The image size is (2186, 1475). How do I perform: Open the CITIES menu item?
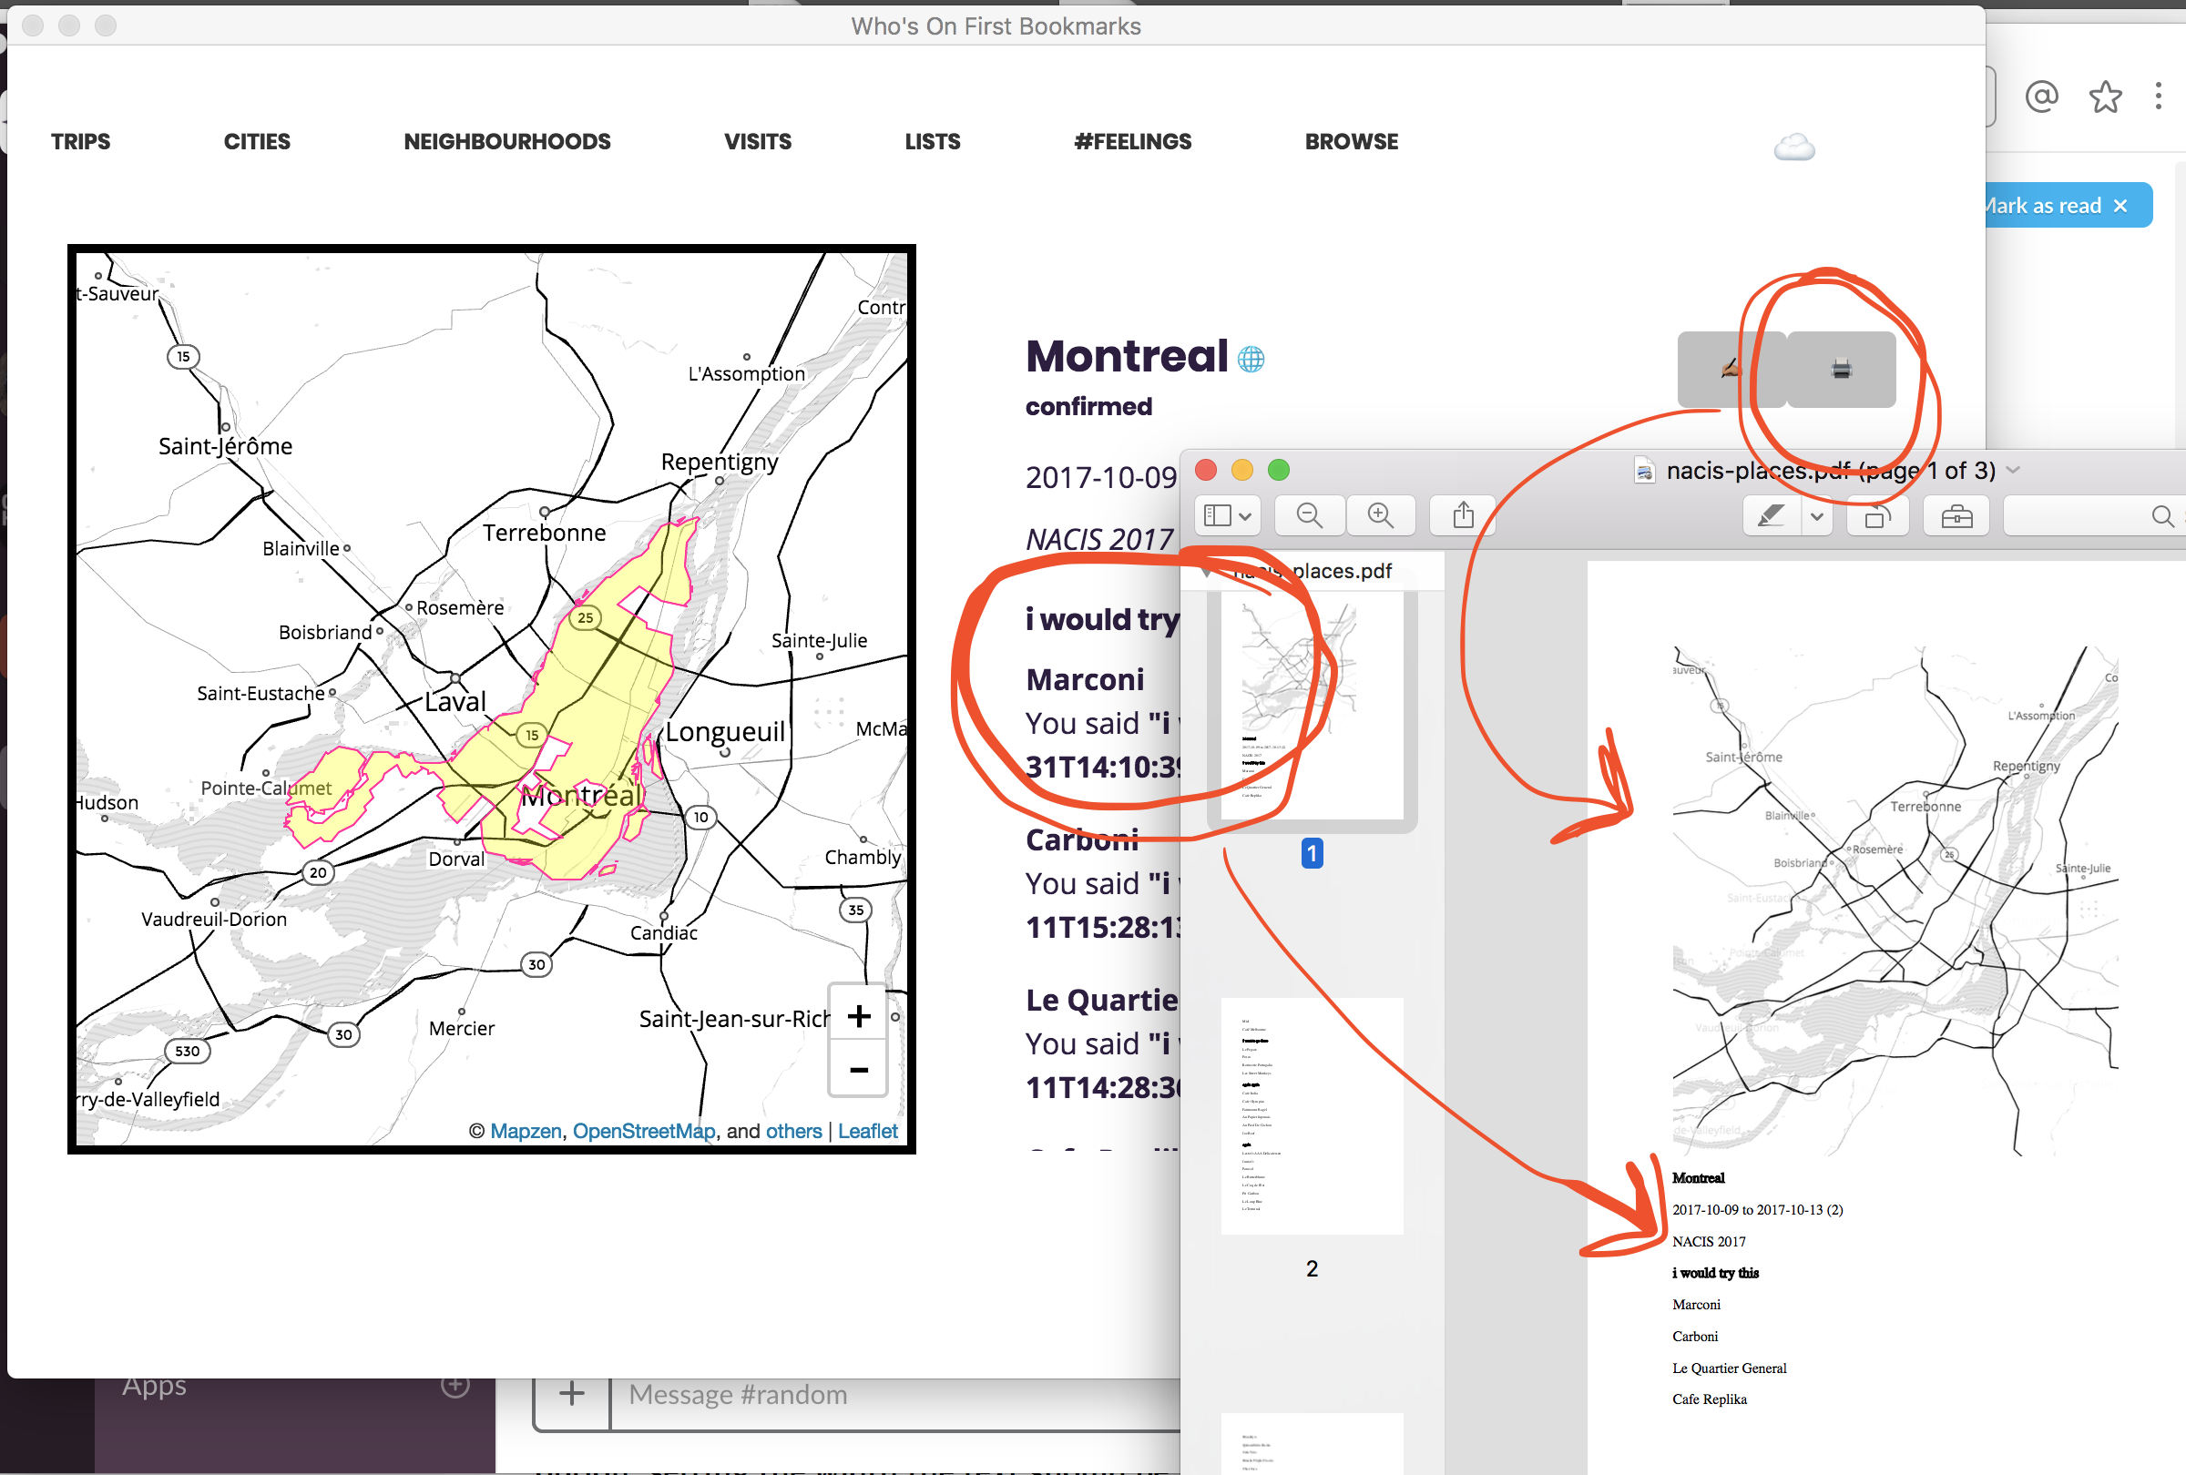point(257,142)
